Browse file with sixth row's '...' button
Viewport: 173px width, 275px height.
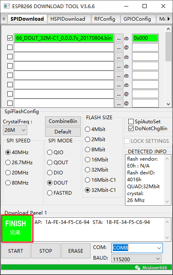[x=119, y=85]
